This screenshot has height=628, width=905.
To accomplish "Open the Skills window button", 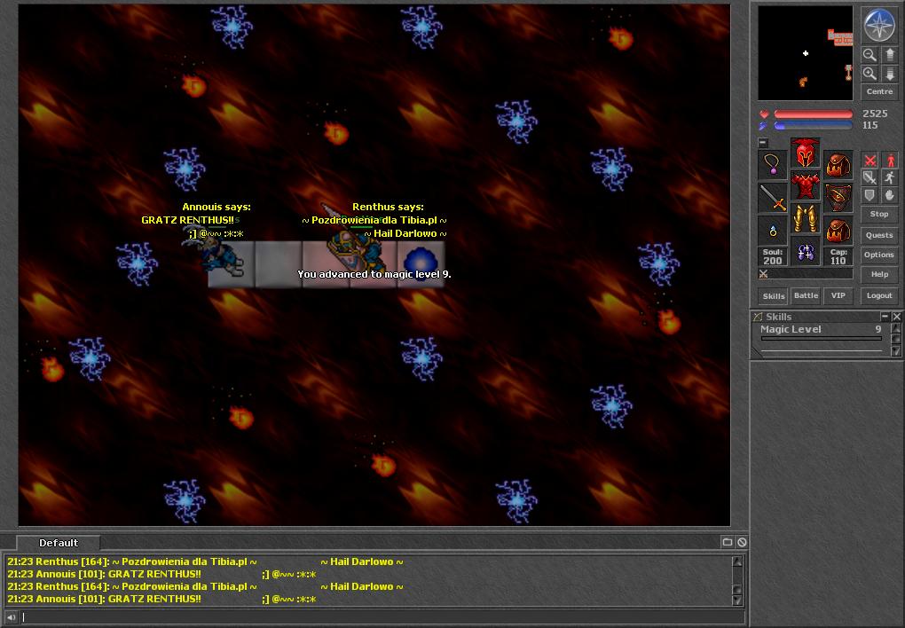I will tap(774, 296).
